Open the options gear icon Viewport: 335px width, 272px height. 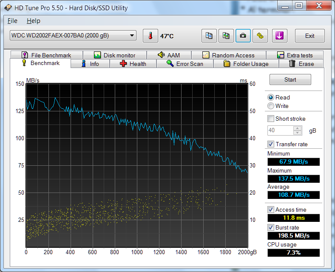pyautogui.click(x=260, y=36)
